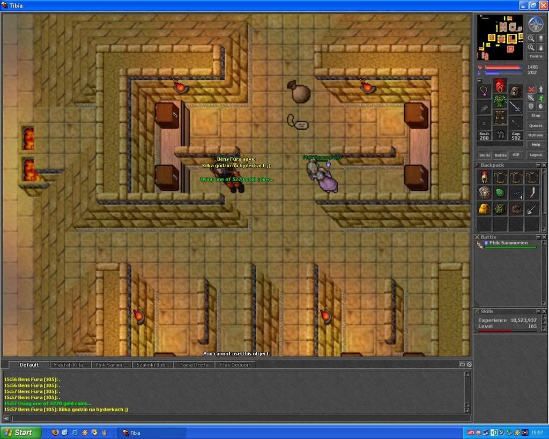Zoom in the minimap
This screenshot has height=439, width=549.
point(531,47)
